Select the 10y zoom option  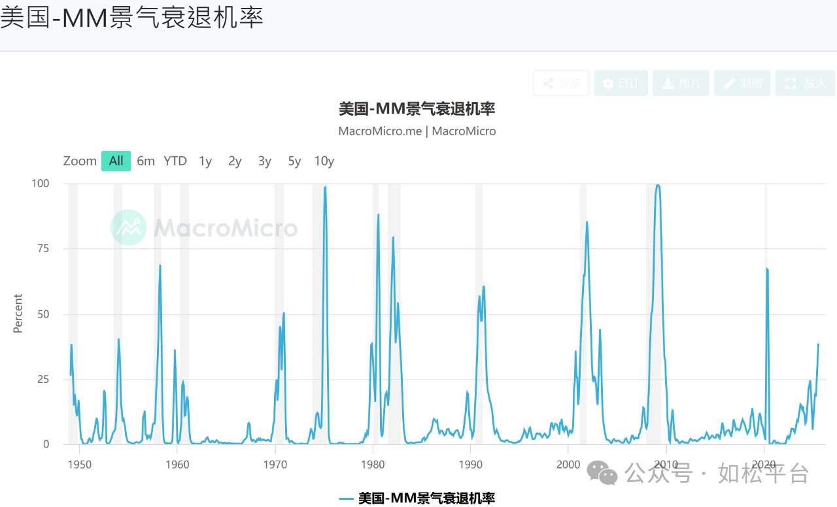point(324,161)
